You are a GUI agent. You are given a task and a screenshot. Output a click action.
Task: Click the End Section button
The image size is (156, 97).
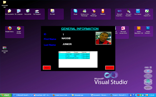110,68
